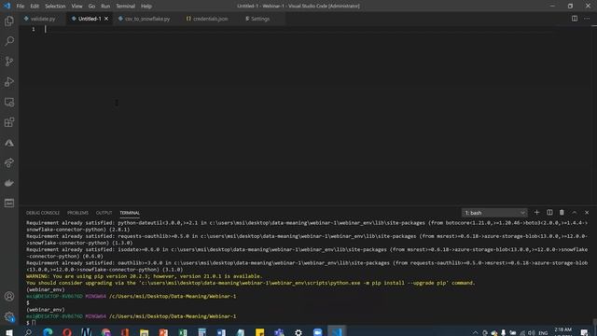The height and width of the screenshot is (336, 597).
Task: Close the terminal panel
Action: 587,213
